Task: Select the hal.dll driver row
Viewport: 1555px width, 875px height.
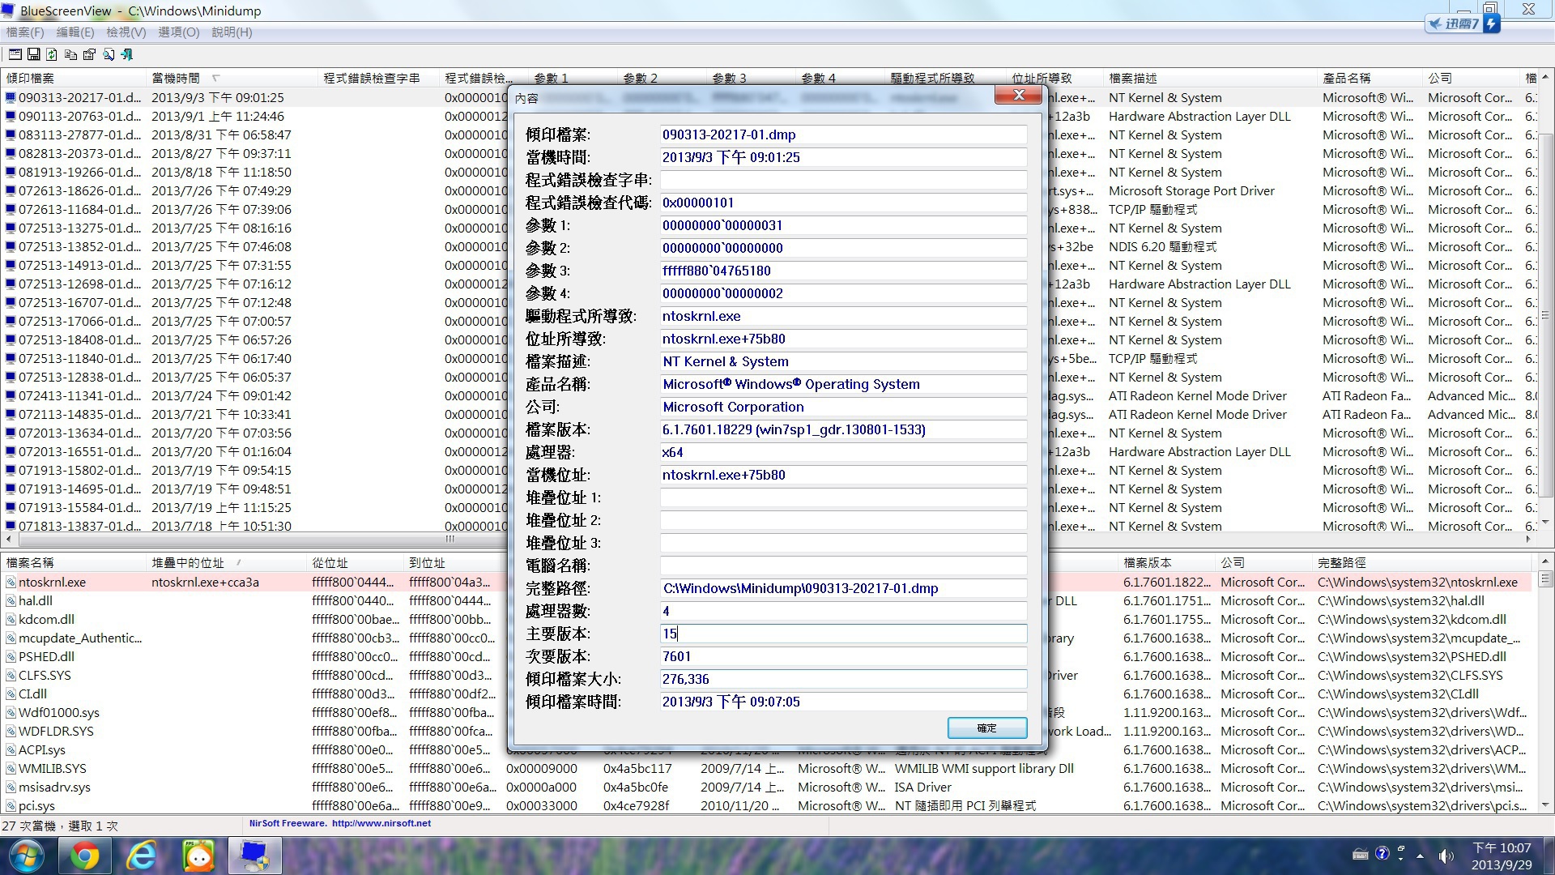Action: (36, 600)
